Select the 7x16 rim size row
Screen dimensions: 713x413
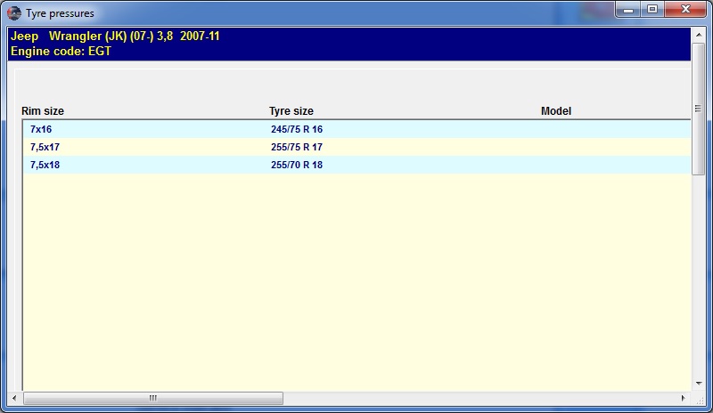(41, 129)
